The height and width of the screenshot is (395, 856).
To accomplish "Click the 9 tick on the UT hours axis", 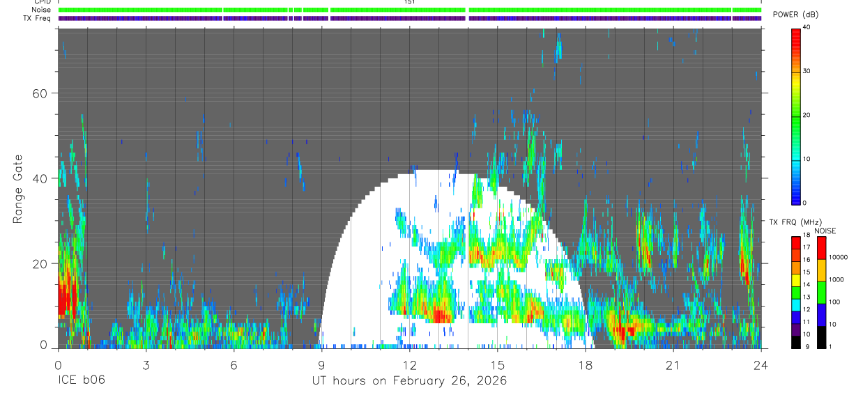I will coord(321,364).
